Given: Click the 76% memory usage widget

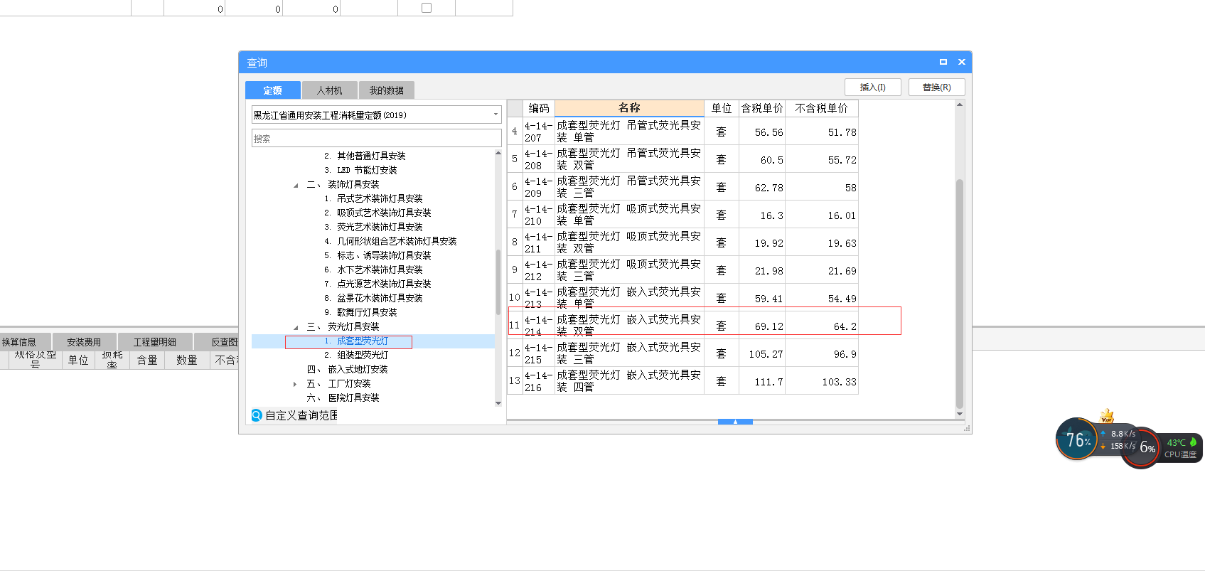Looking at the screenshot, I should (1078, 439).
